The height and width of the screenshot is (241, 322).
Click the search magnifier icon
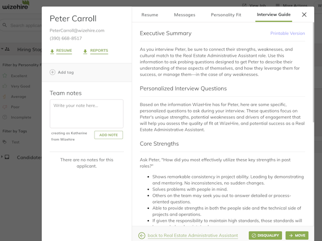coord(5,25)
